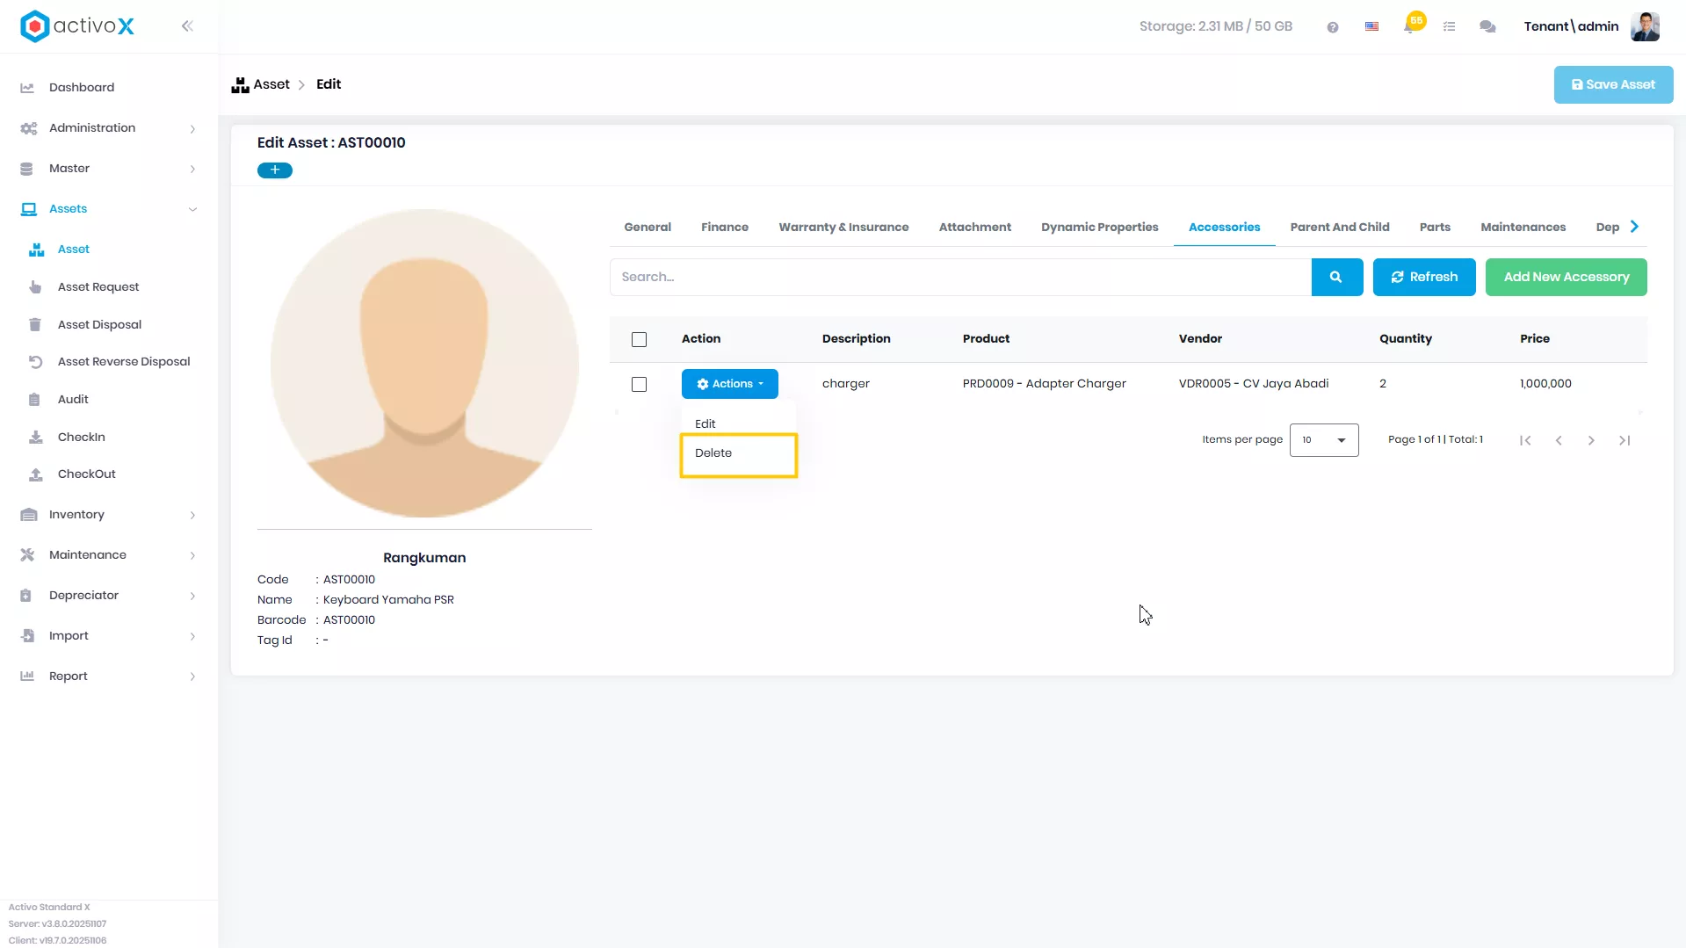Switch to the Finance tab
The image size is (1686, 948).
tap(725, 227)
